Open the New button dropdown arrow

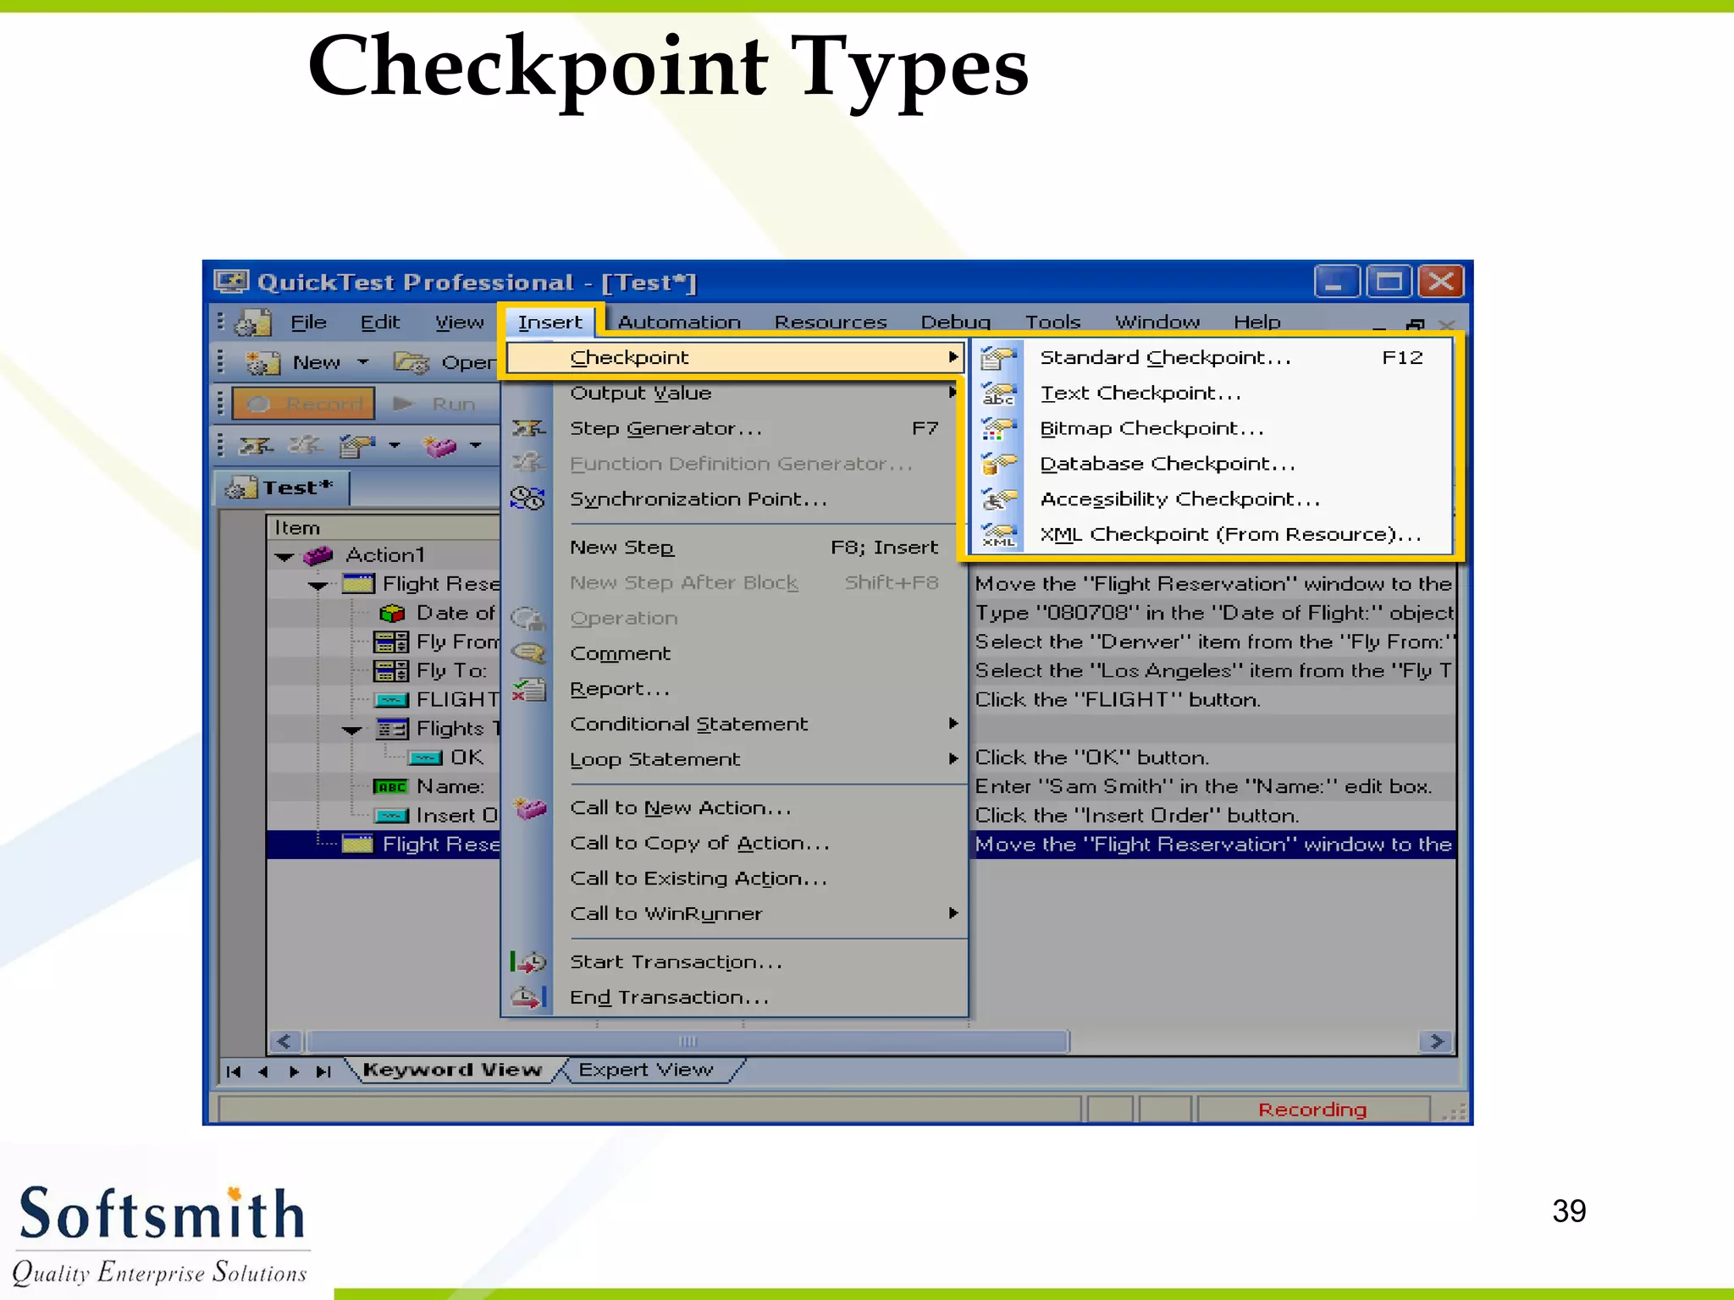(363, 362)
